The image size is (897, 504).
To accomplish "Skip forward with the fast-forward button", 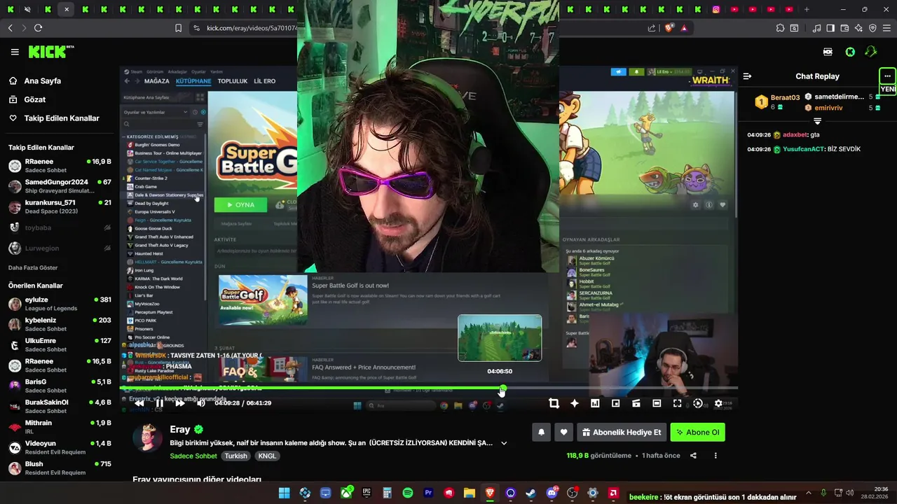I will (180, 403).
